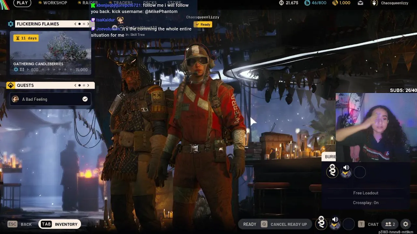Open the Chaosqueenlizzy profile icon
Image resolution: width=417 pixels, height=234 pixels.
click(x=375, y=3)
